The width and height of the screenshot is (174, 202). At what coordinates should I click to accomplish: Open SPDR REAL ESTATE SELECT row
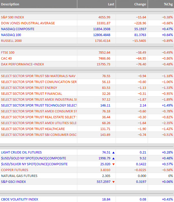point(87,117)
